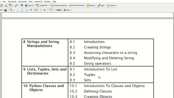The height and width of the screenshot is (98, 174).
Task: Open the Tools menu
Action: (31, 2)
